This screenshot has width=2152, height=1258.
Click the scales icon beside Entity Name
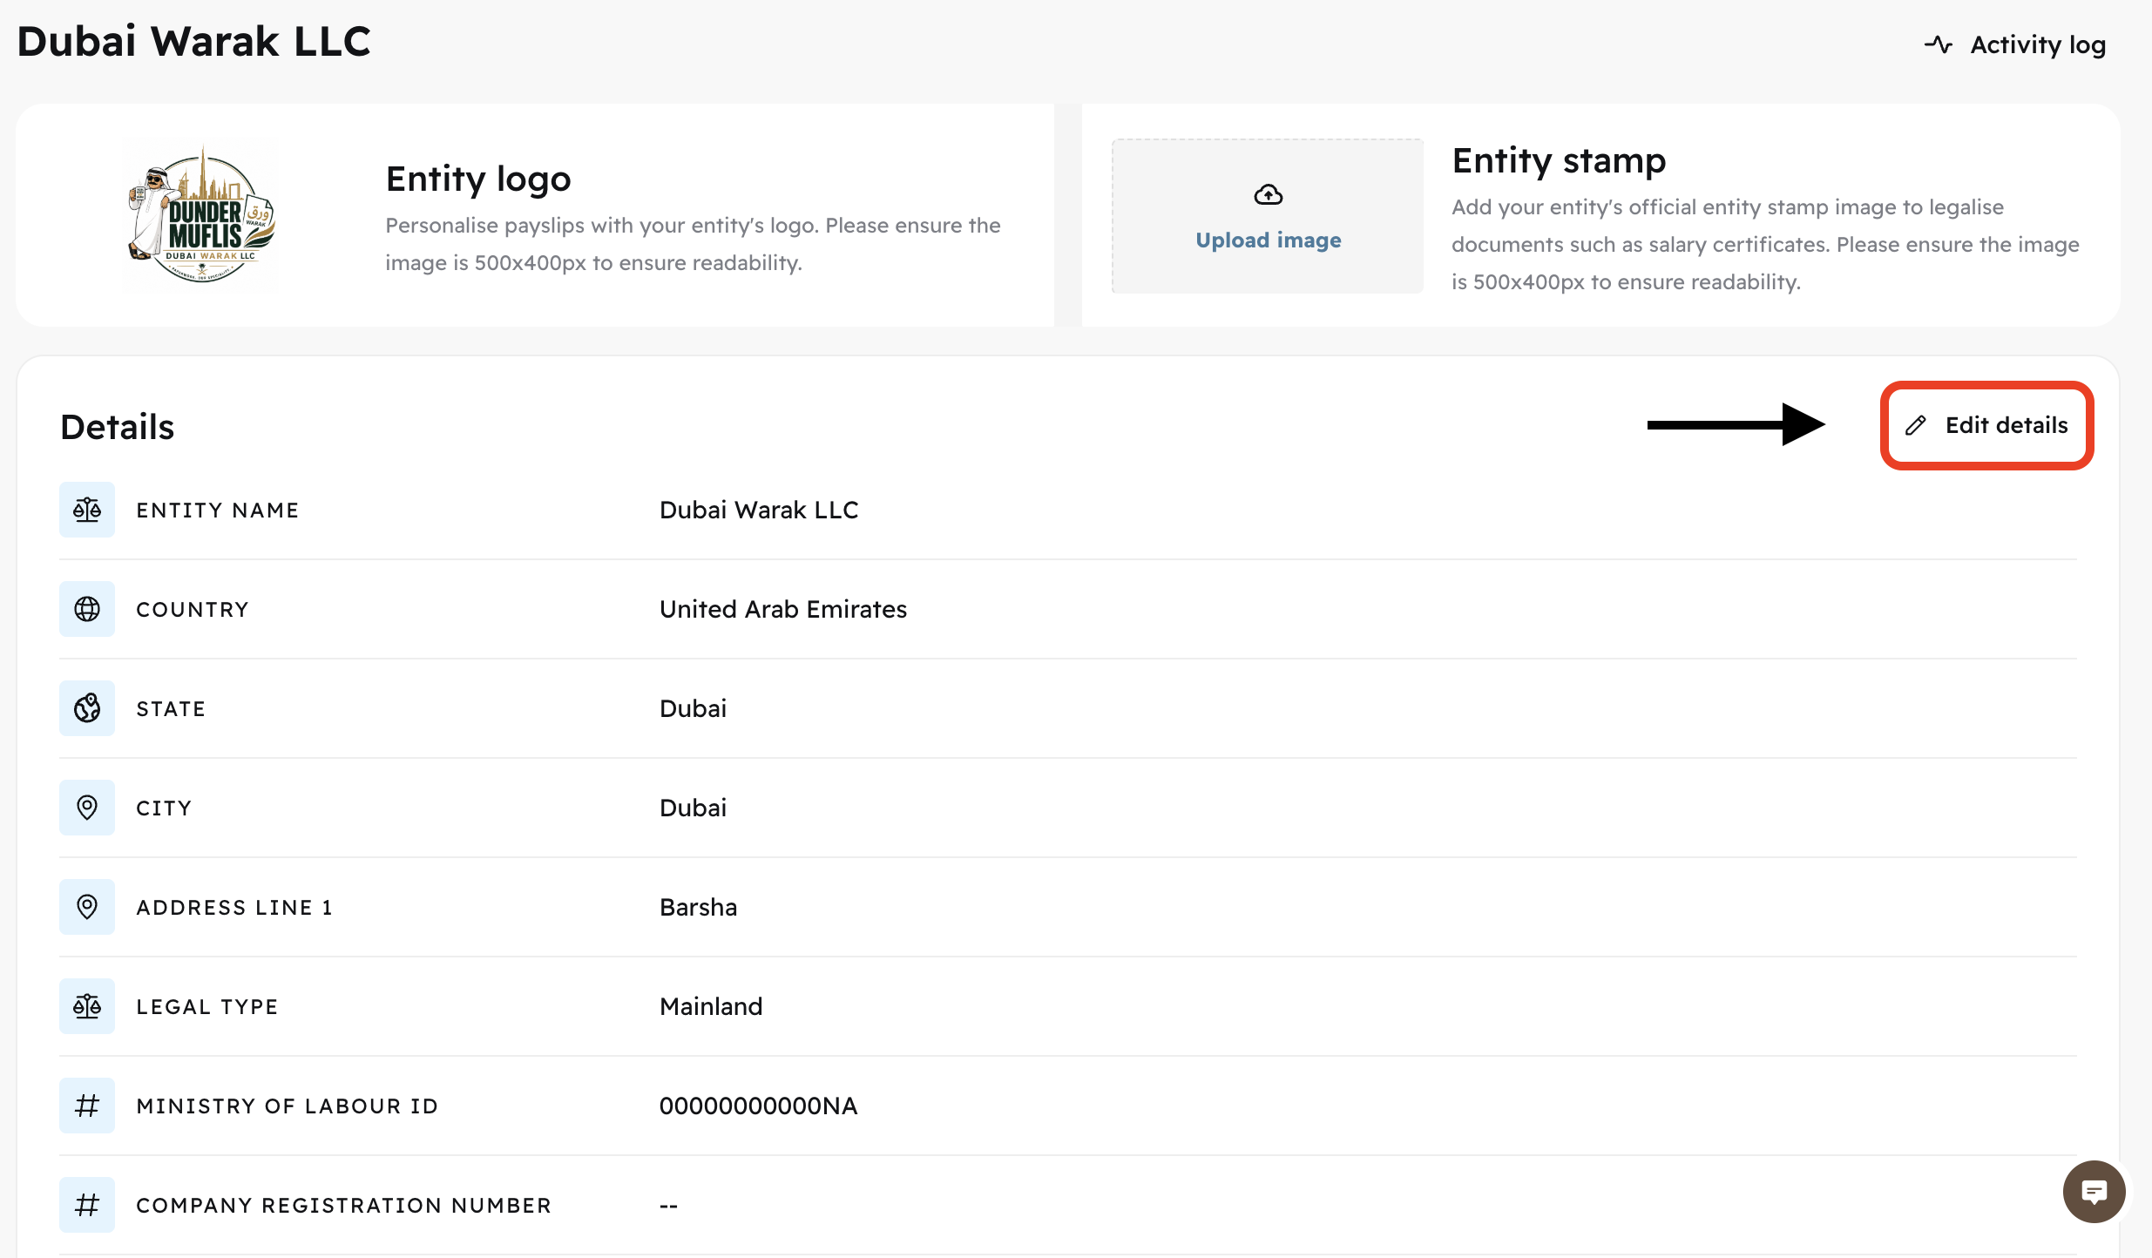pos(87,510)
